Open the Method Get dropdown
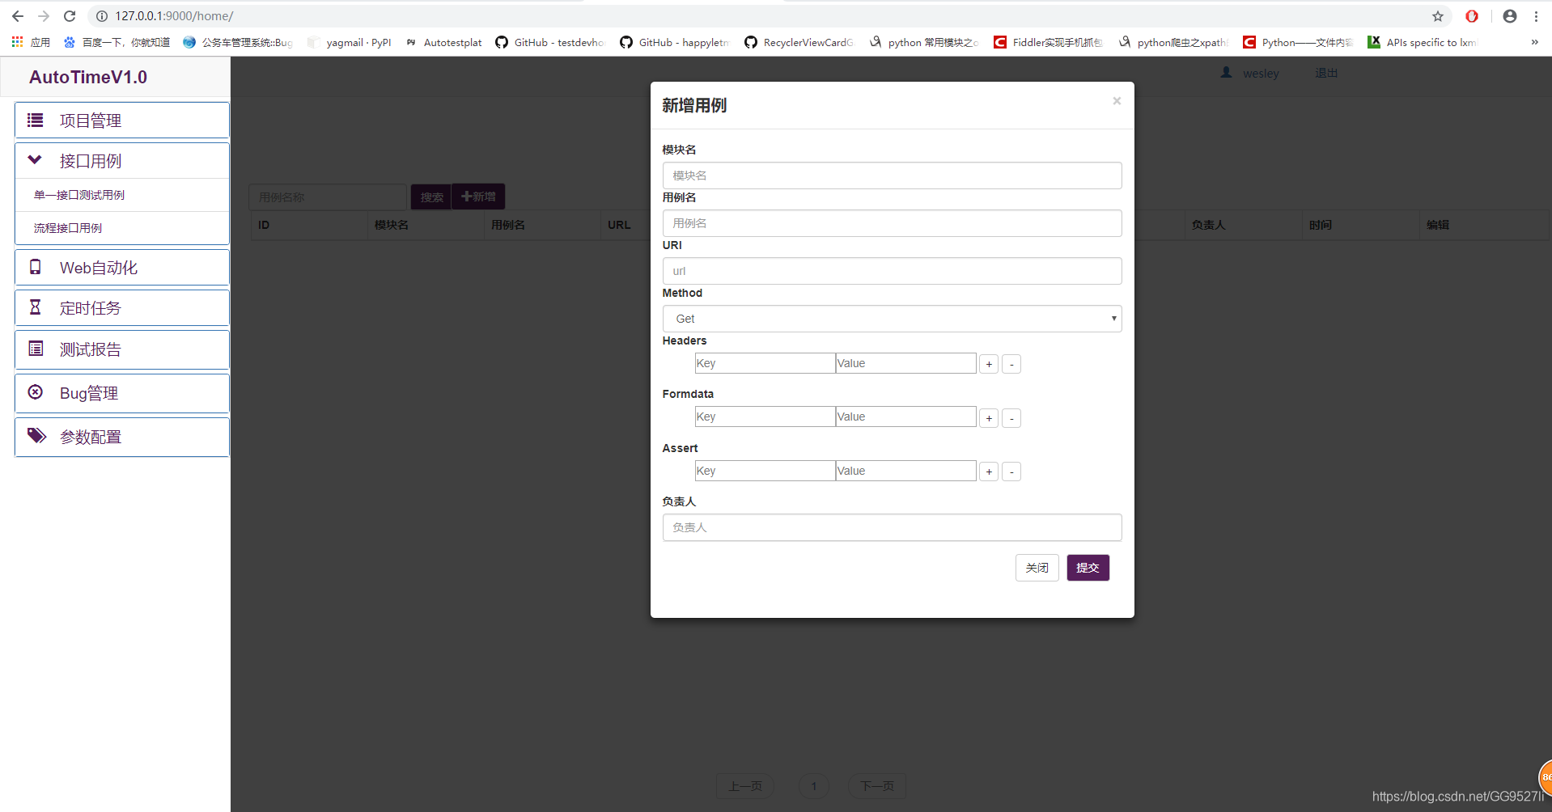 tap(892, 319)
